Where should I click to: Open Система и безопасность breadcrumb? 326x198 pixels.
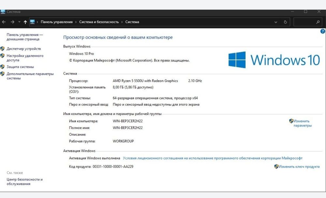pos(99,22)
